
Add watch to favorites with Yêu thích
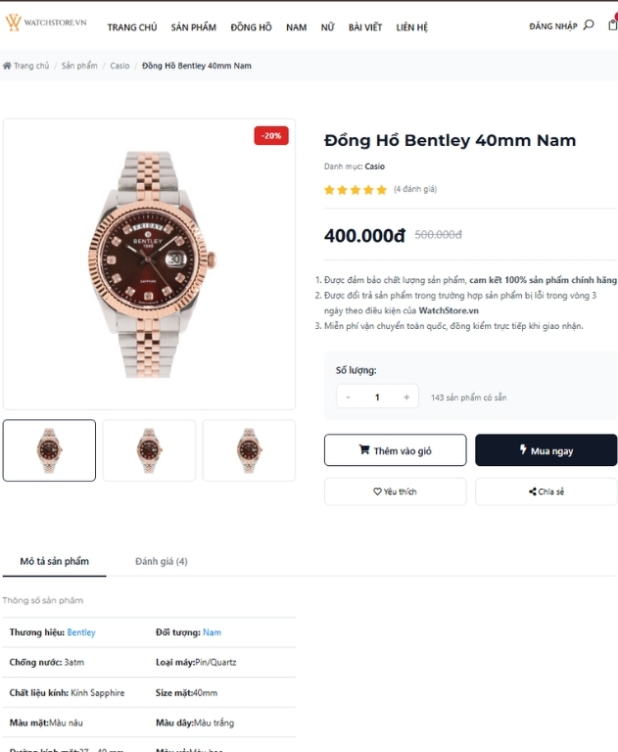point(395,492)
